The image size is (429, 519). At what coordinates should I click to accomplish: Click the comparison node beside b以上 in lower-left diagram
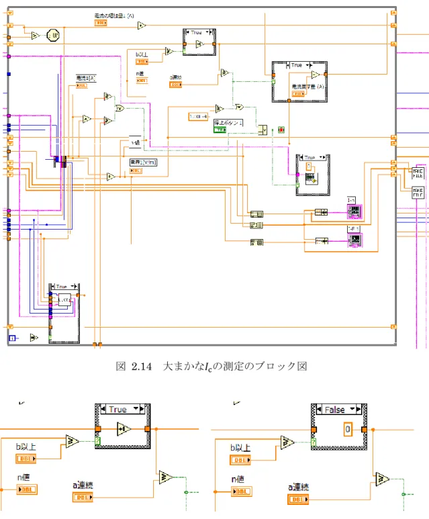tap(72, 441)
